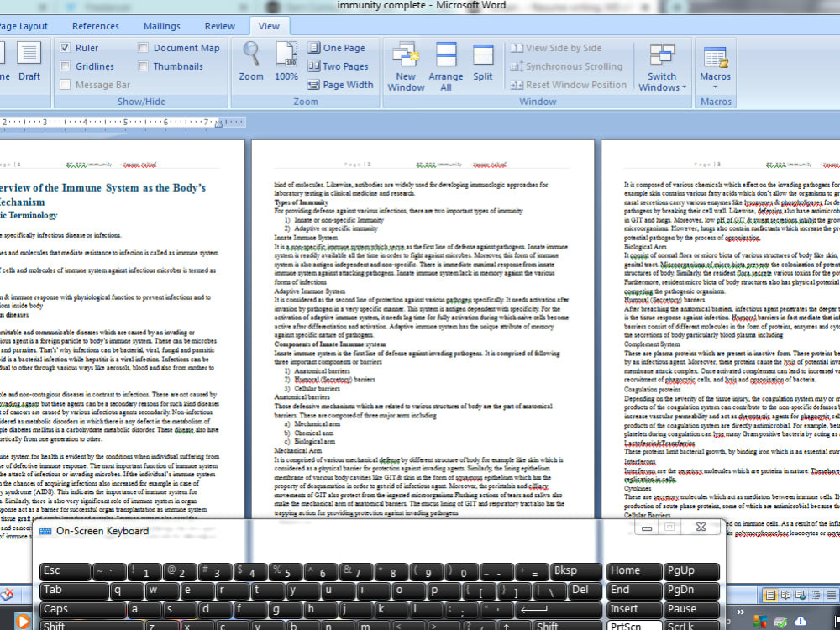Select Draft view icon in status bar

point(831,595)
